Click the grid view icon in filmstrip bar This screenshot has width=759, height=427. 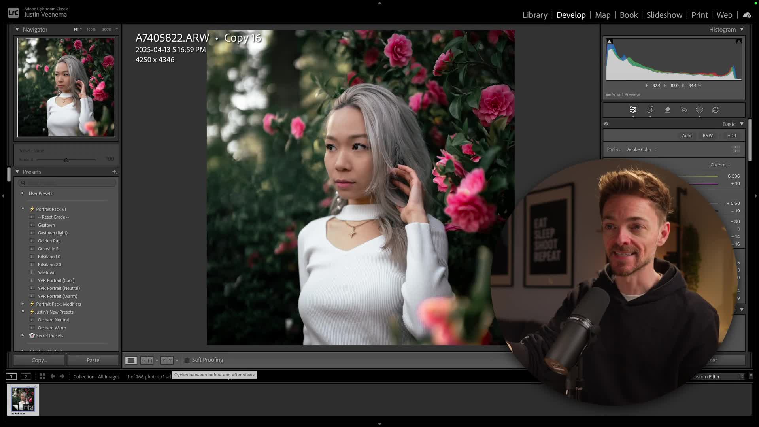click(x=42, y=376)
